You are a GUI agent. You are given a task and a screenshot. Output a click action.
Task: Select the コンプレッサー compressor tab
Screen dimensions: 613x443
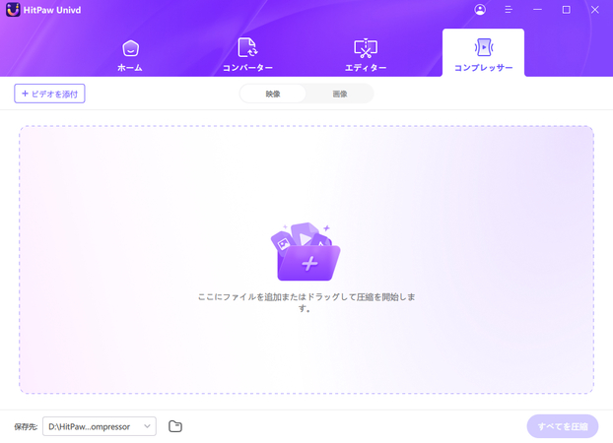pyautogui.click(x=483, y=54)
